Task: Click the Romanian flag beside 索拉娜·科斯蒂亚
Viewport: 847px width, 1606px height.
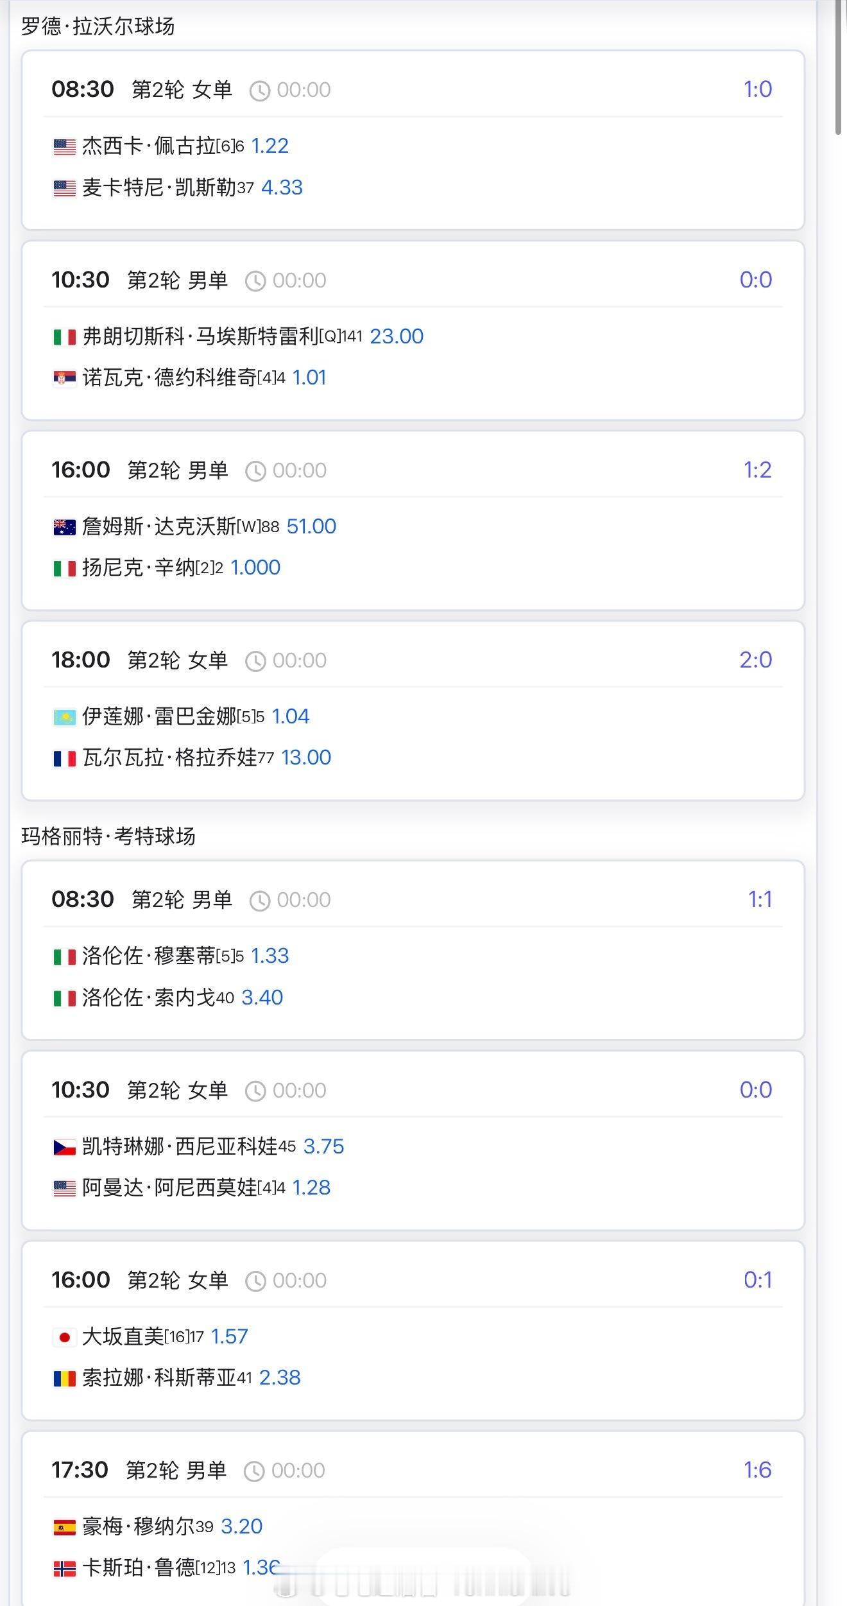Action: (64, 1379)
